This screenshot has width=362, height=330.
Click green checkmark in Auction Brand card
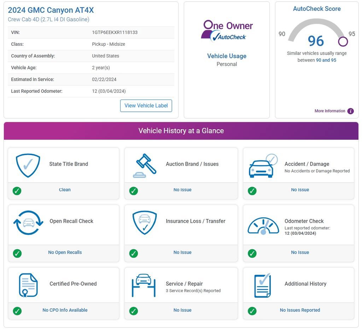coord(133,191)
